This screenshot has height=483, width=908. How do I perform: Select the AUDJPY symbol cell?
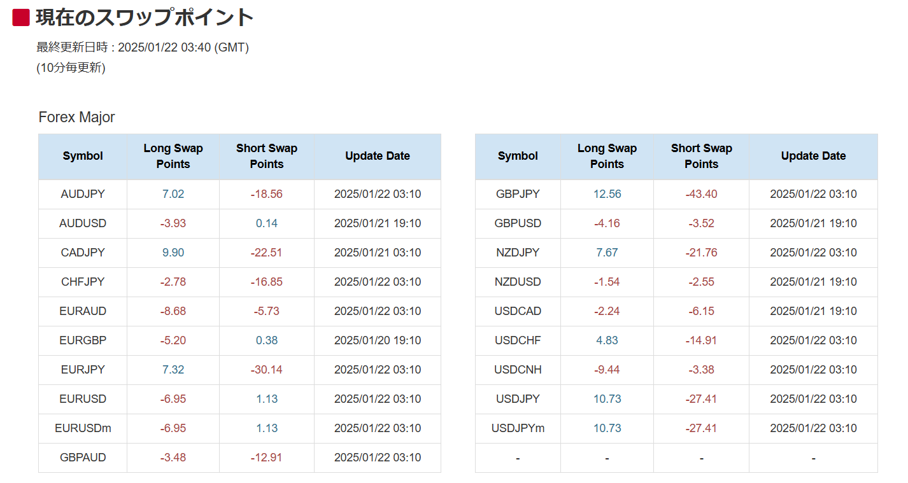pyautogui.click(x=83, y=194)
